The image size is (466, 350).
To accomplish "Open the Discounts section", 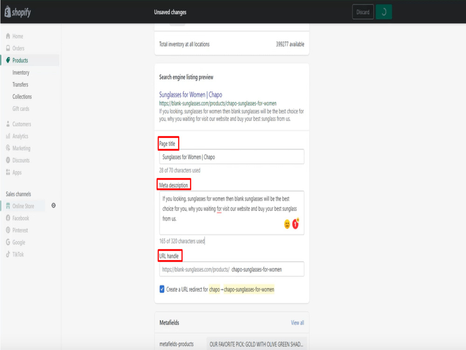I will [21, 160].
